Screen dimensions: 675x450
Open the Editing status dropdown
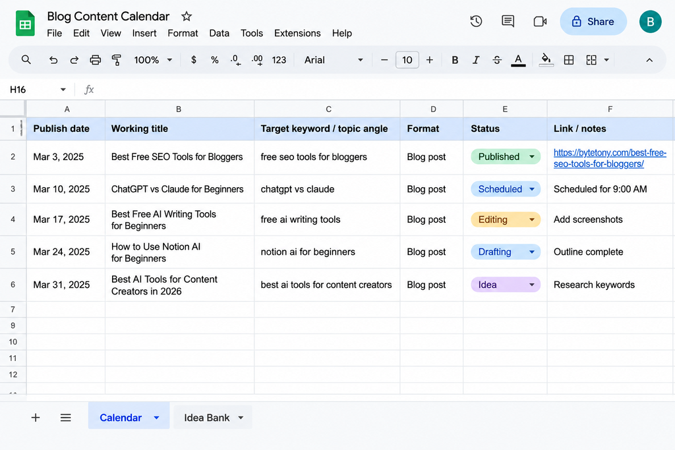(532, 219)
